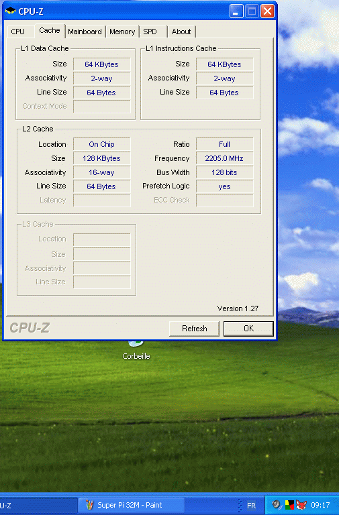Open Super Pi 32M - Paint taskbar item
This screenshot has height=515, width=339.
click(131, 505)
